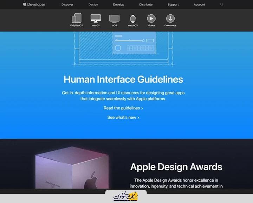
Task: Open the Develop navigation item
Action: point(118,5)
